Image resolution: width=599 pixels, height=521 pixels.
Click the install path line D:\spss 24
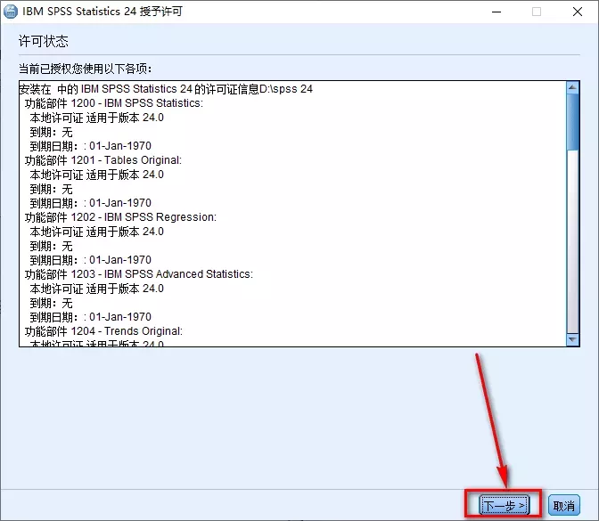tap(166, 89)
